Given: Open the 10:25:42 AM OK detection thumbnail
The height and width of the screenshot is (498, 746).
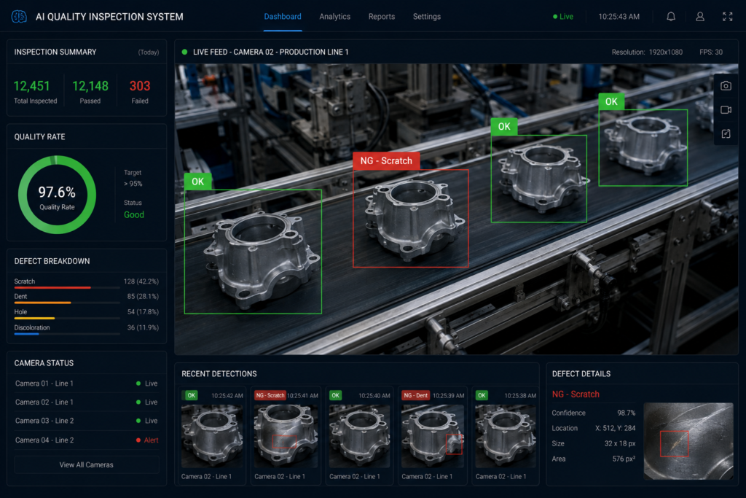Looking at the screenshot, I should tap(212, 435).
